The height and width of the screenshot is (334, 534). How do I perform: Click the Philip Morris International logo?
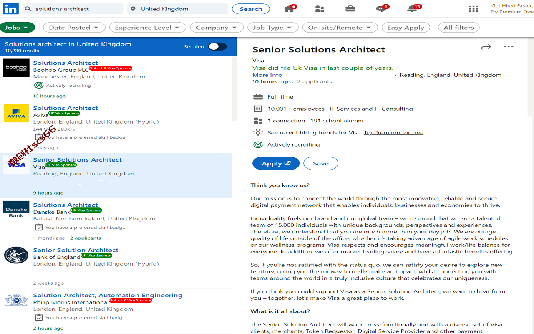[16, 300]
